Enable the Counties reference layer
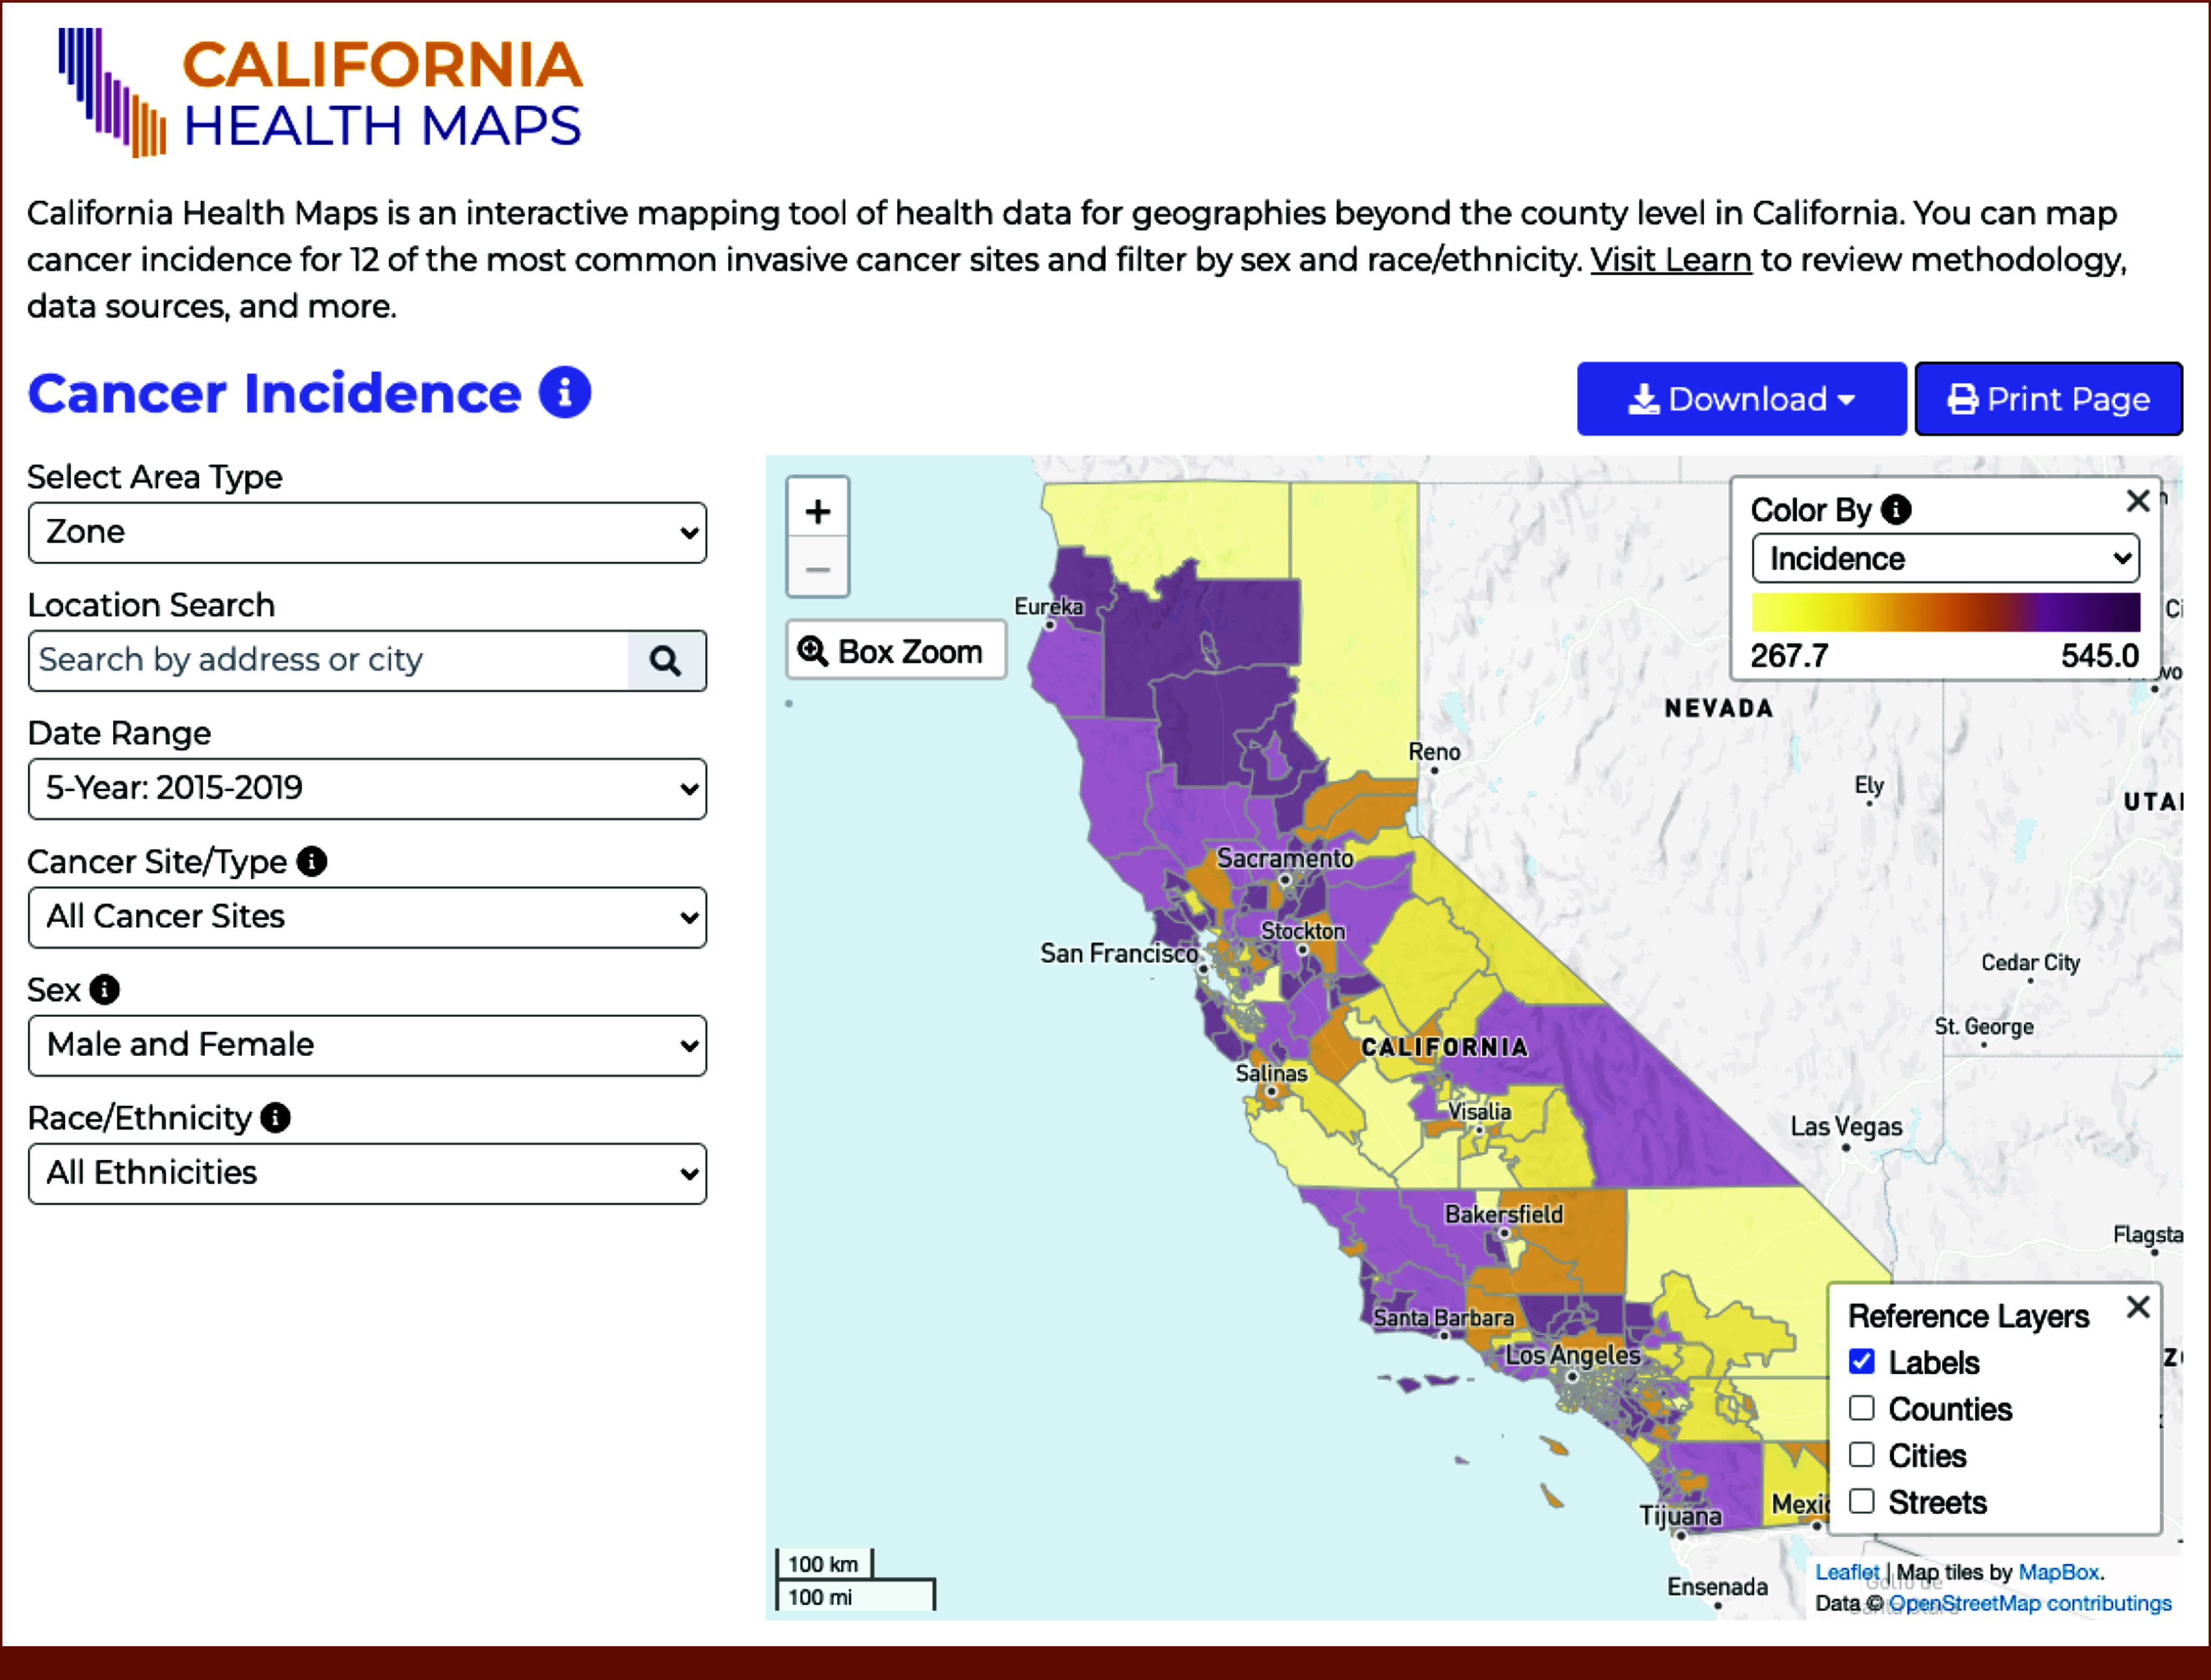 click(1862, 1408)
